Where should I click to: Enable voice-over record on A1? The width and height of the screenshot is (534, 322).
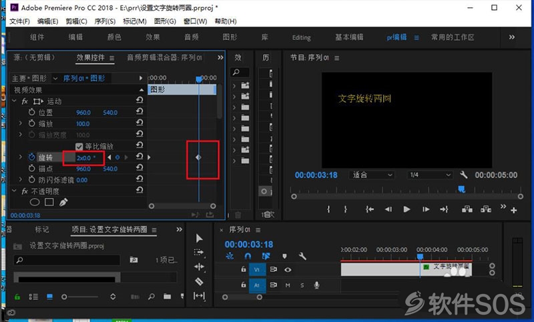click(316, 285)
